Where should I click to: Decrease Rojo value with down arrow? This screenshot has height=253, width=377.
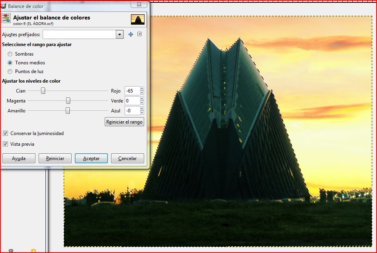(x=142, y=93)
